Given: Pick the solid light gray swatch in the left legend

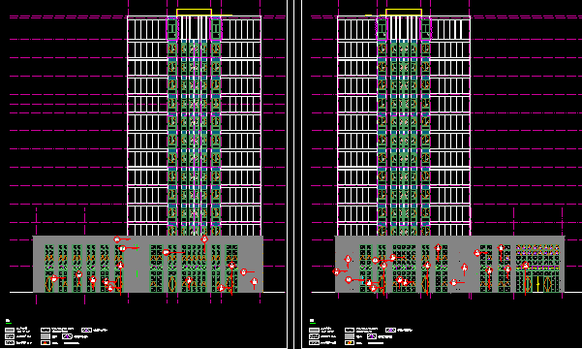Looking at the screenshot, I should [x=46, y=336].
